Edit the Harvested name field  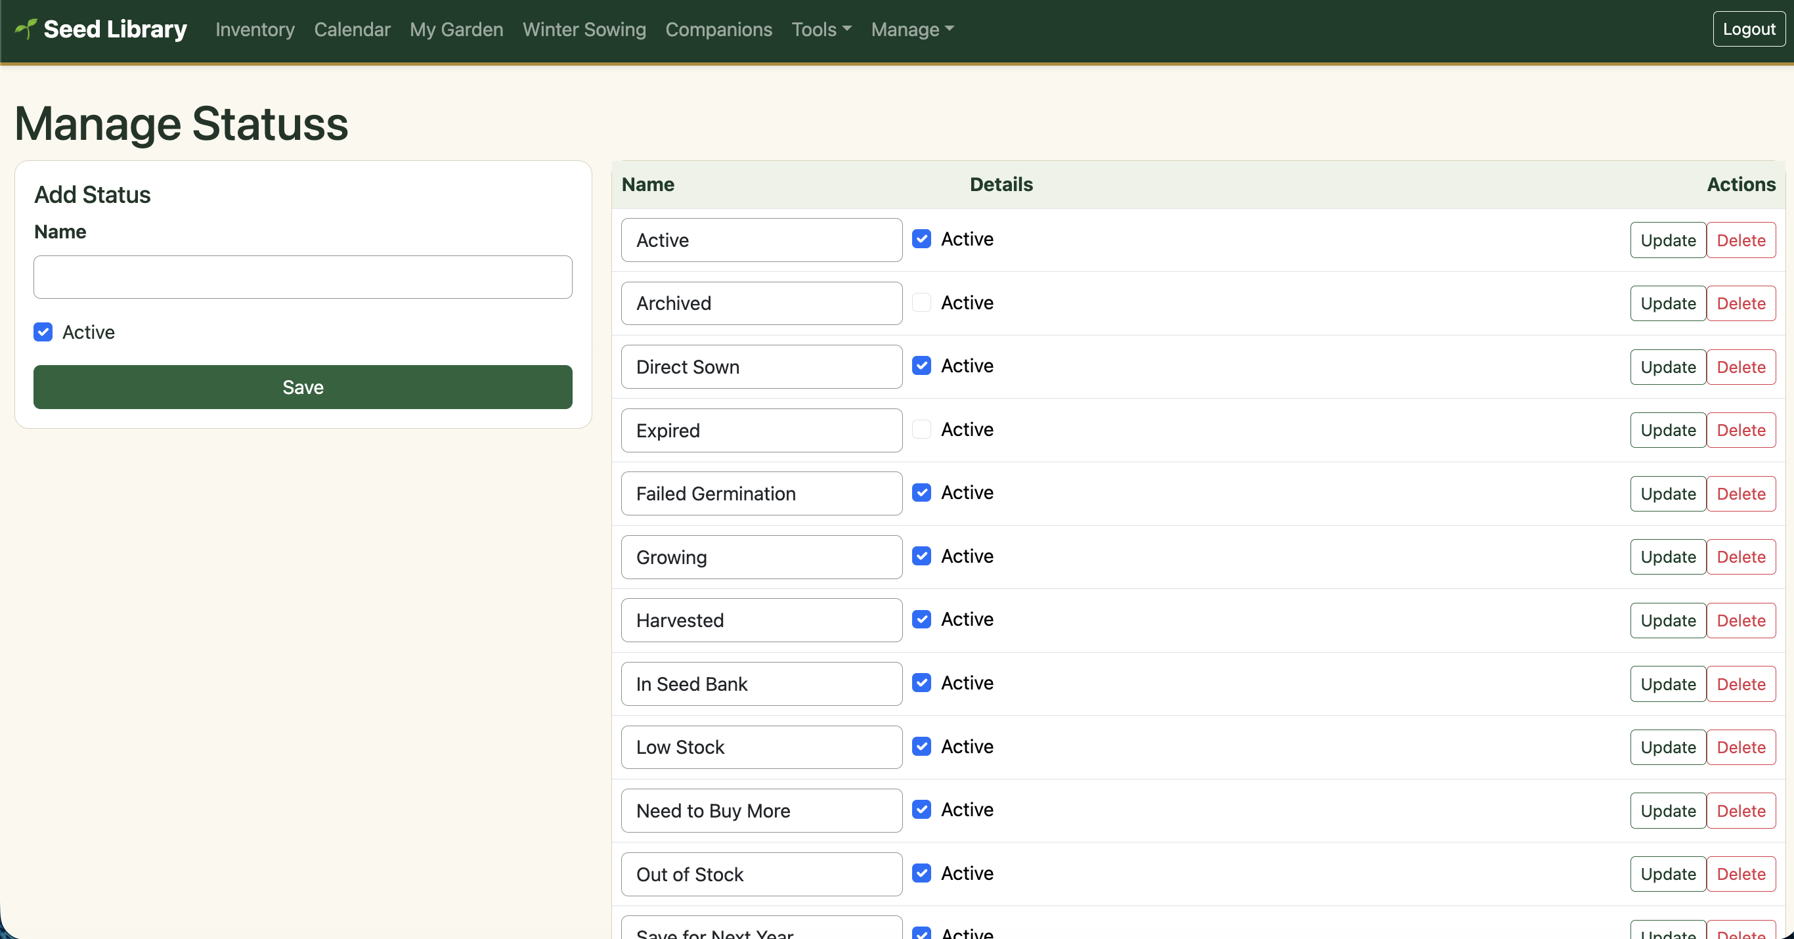coord(761,621)
